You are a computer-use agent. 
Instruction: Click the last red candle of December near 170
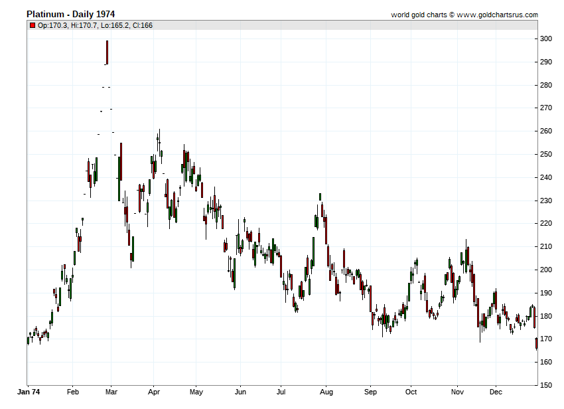tap(536, 343)
